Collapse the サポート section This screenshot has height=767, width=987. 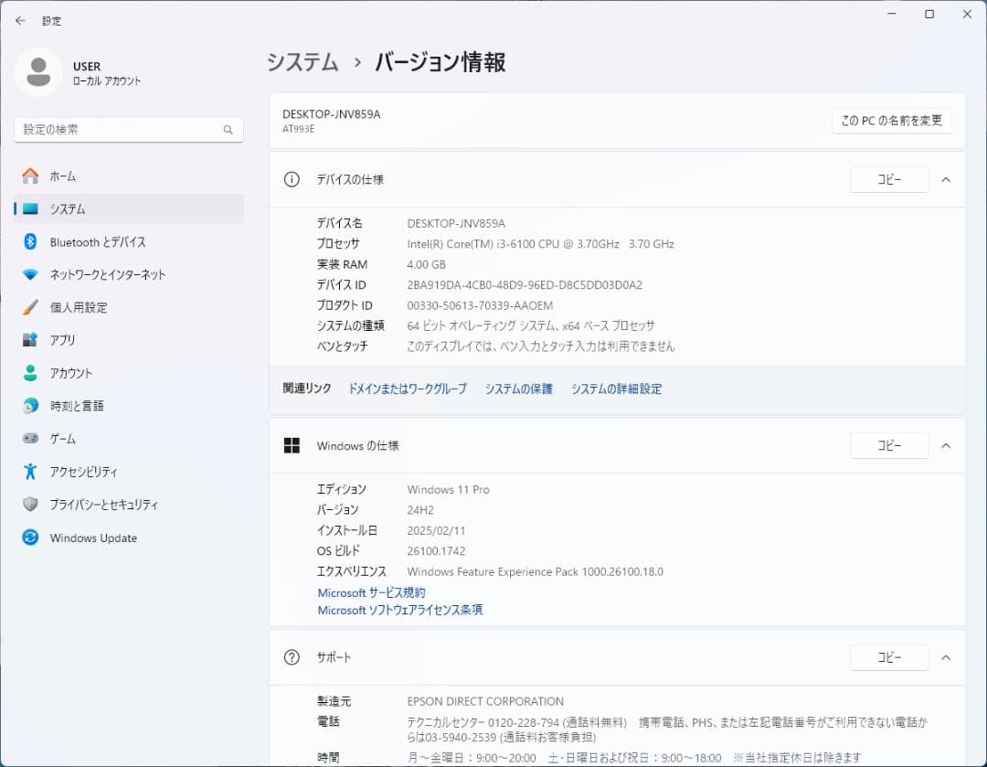tap(946, 657)
